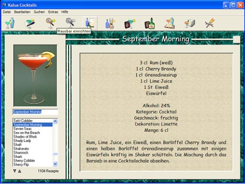
Task: Click the recipe list scroll-up arrow
Action: pos(55,121)
